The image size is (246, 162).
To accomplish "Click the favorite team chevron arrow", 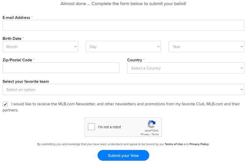I will pos(241,90).
